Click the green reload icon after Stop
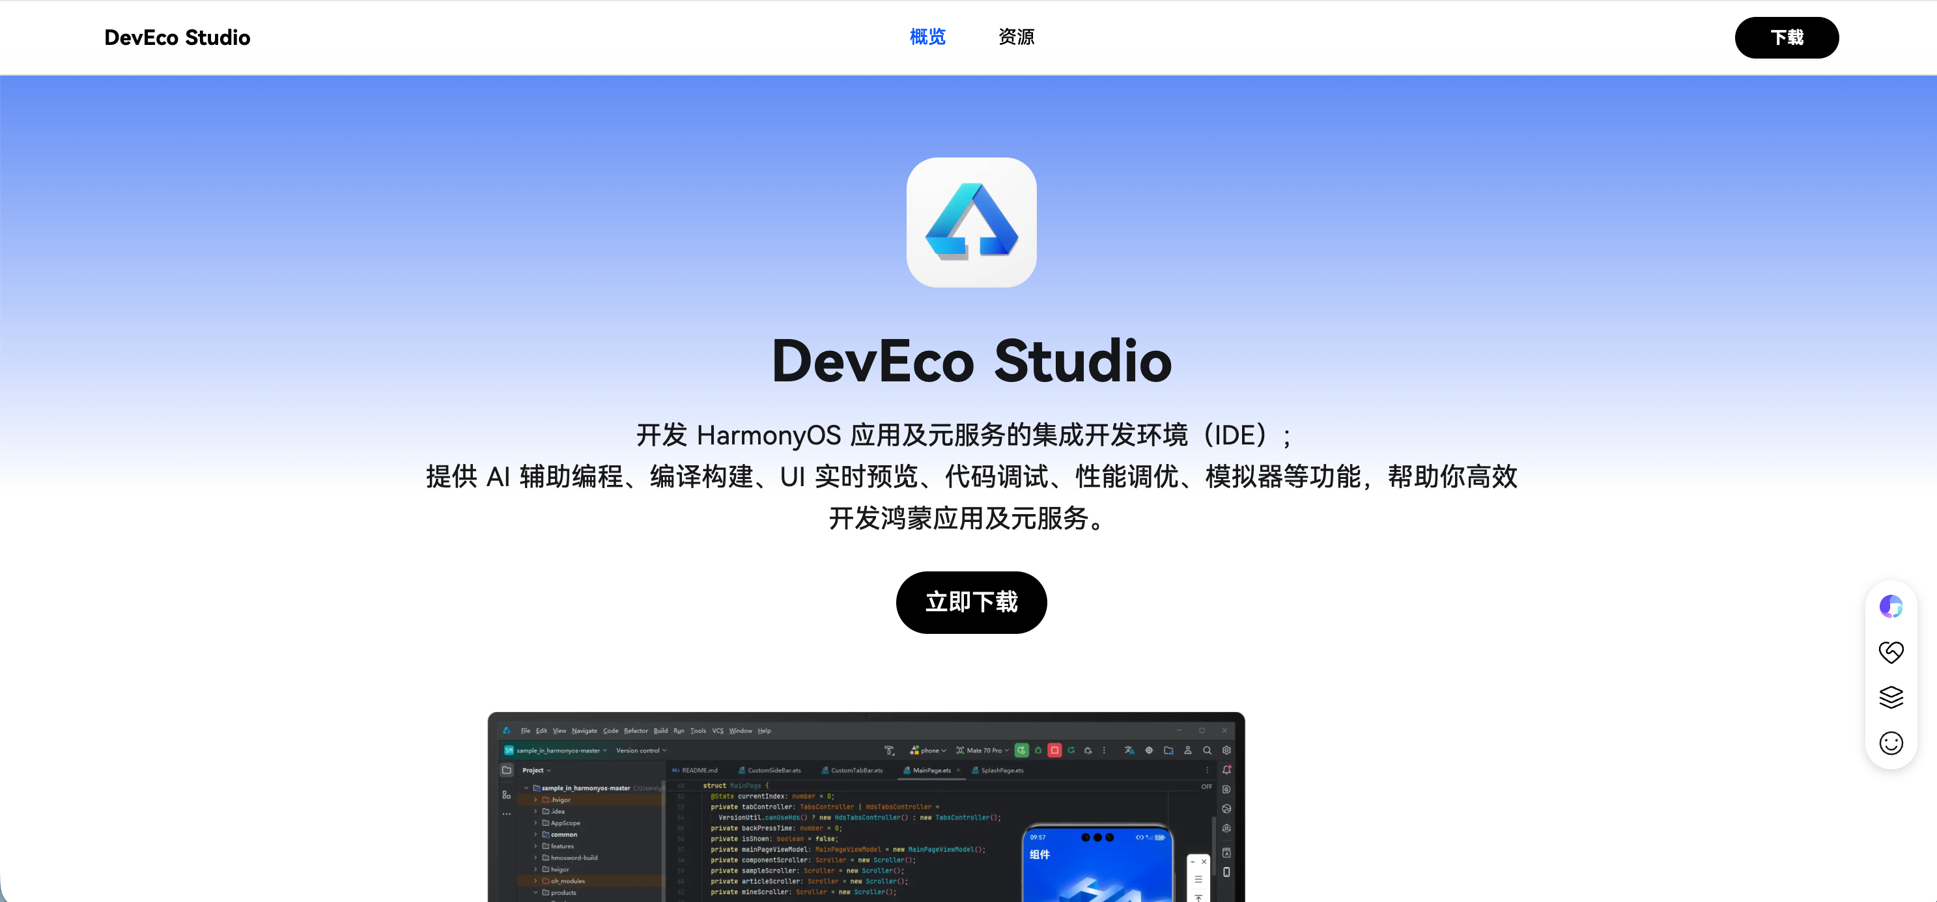Viewport: 1937px width, 902px height. 1071,750
